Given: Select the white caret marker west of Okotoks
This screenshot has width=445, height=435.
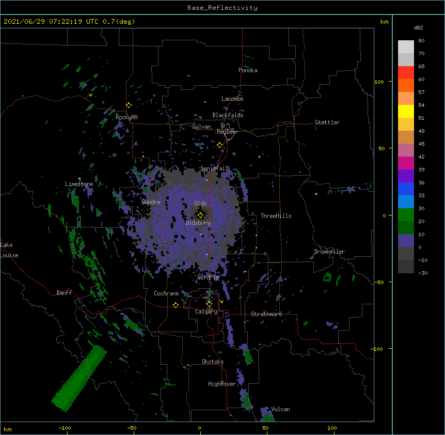Looking at the screenshot, I should [x=188, y=365].
